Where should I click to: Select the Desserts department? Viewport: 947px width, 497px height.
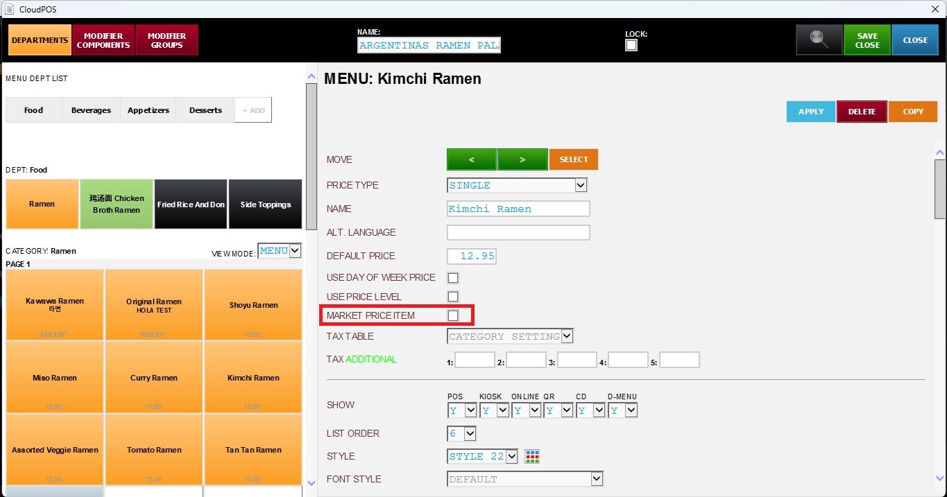pyautogui.click(x=205, y=110)
